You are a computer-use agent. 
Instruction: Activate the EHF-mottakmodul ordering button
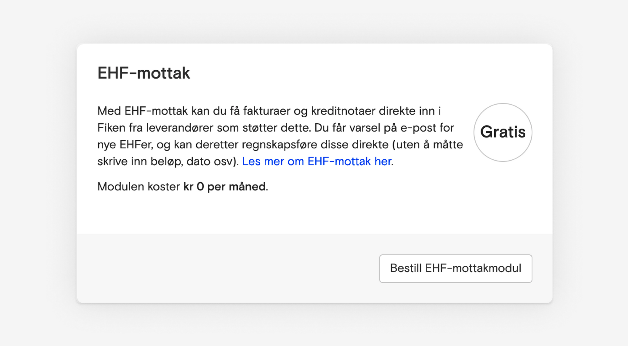tap(455, 269)
